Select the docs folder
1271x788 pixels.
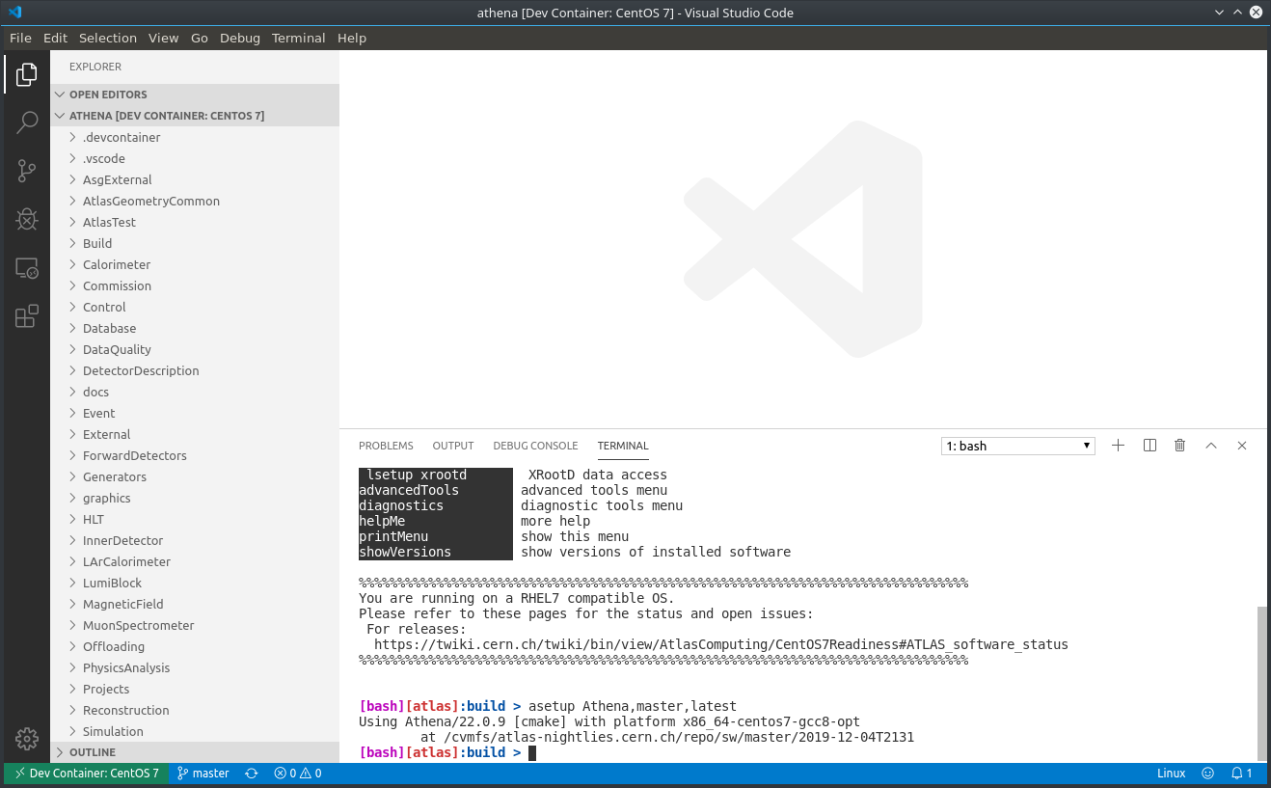pyautogui.click(x=195, y=392)
